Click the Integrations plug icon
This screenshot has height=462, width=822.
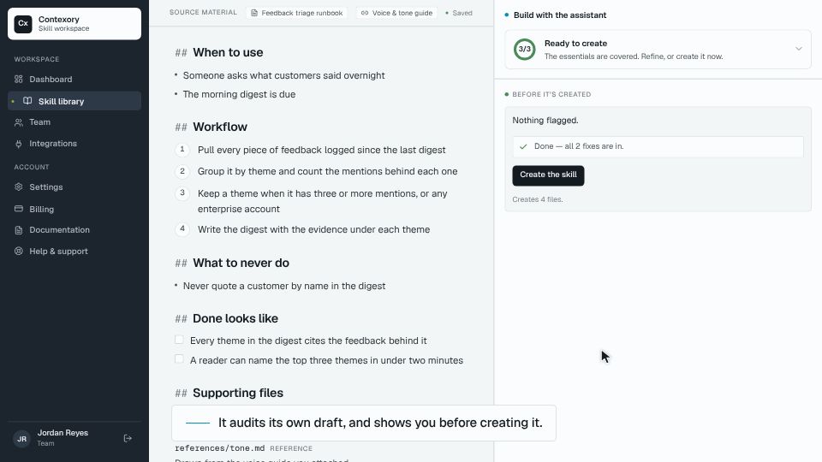(19, 144)
